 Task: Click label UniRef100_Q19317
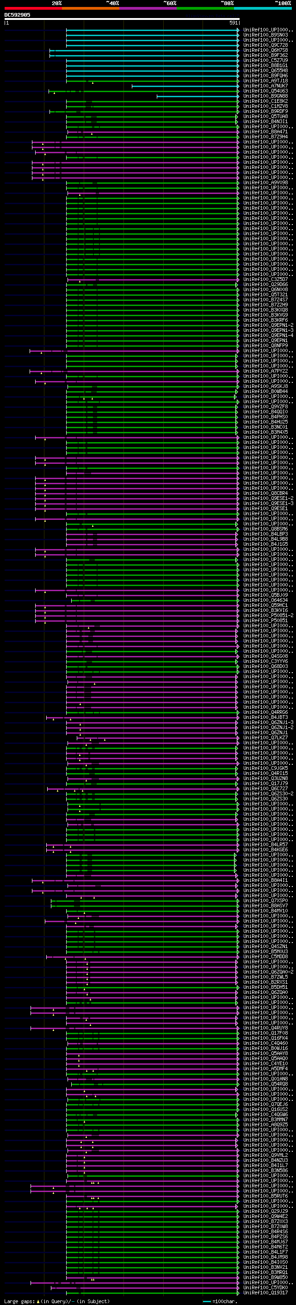pyautogui.click(x=265, y=1293)
